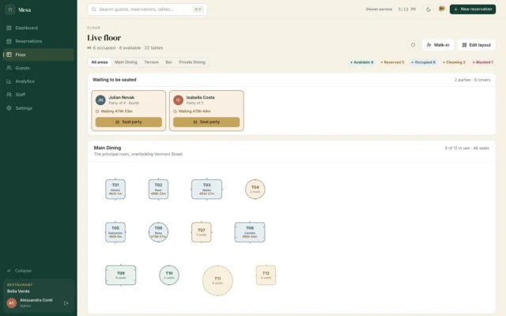The width and height of the screenshot is (506, 316).
Task: Select large round table T11
Action: pyautogui.click(x=217, y=280)
